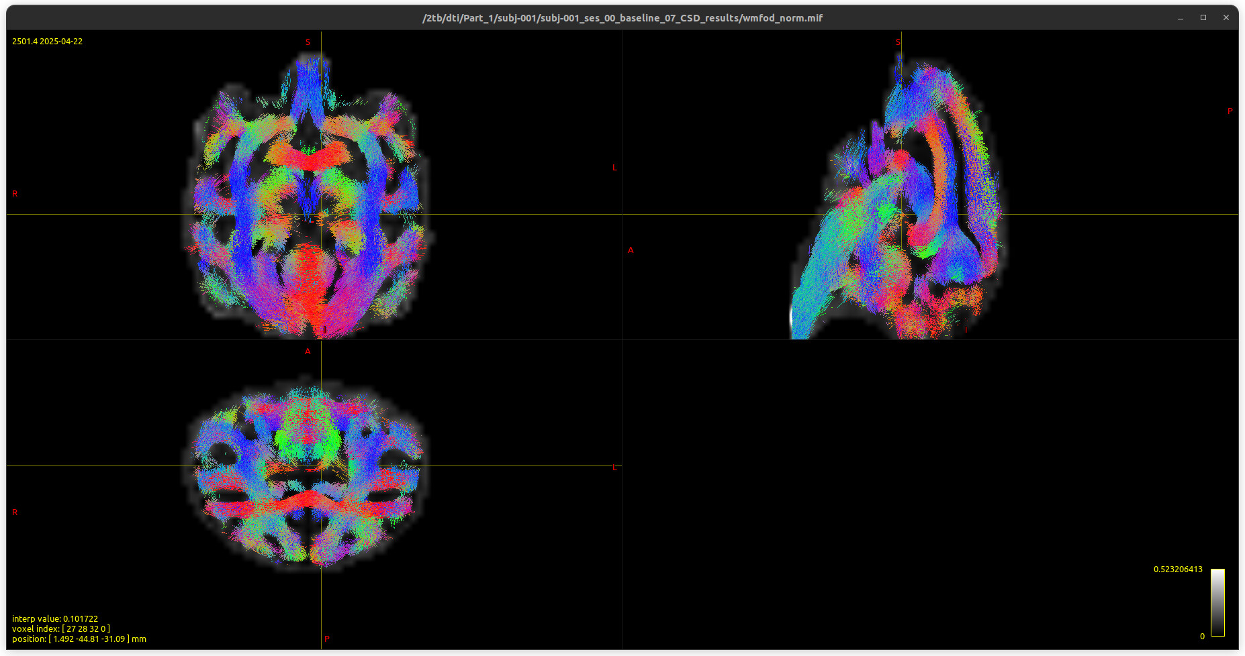The height and width of the screenshot is (656, 1245).
Task: Maximize the MRView window
Action: coord(1203,18)
